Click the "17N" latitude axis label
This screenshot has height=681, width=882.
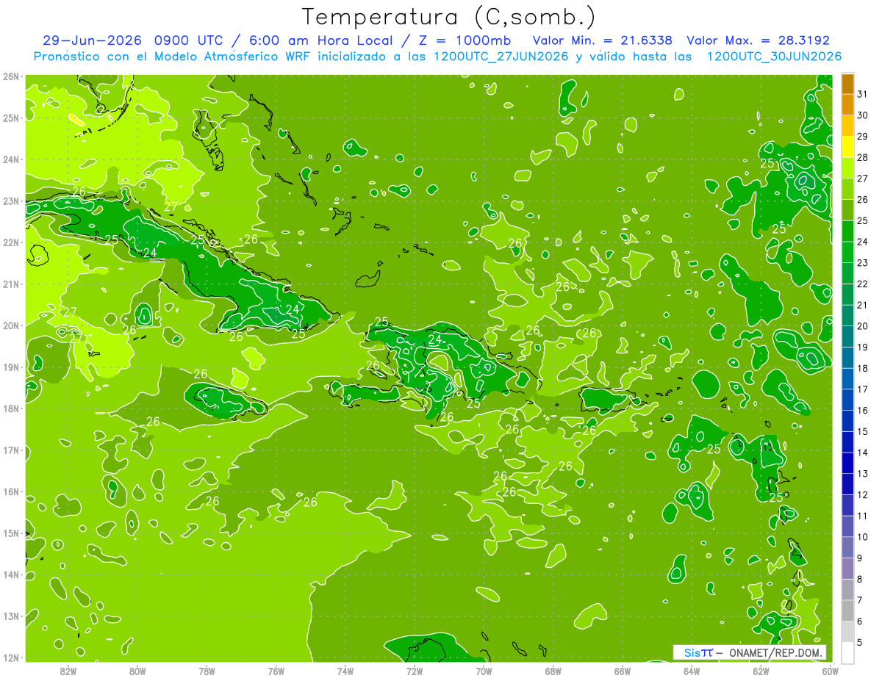tap(10, 450)
